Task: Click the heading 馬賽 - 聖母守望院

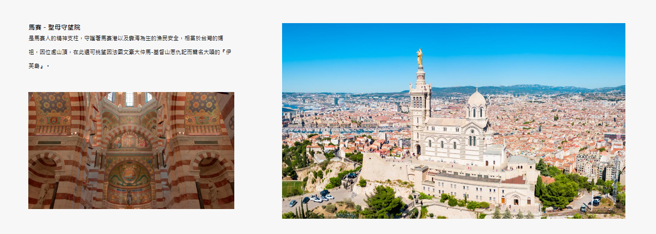Action: point(54,28)
